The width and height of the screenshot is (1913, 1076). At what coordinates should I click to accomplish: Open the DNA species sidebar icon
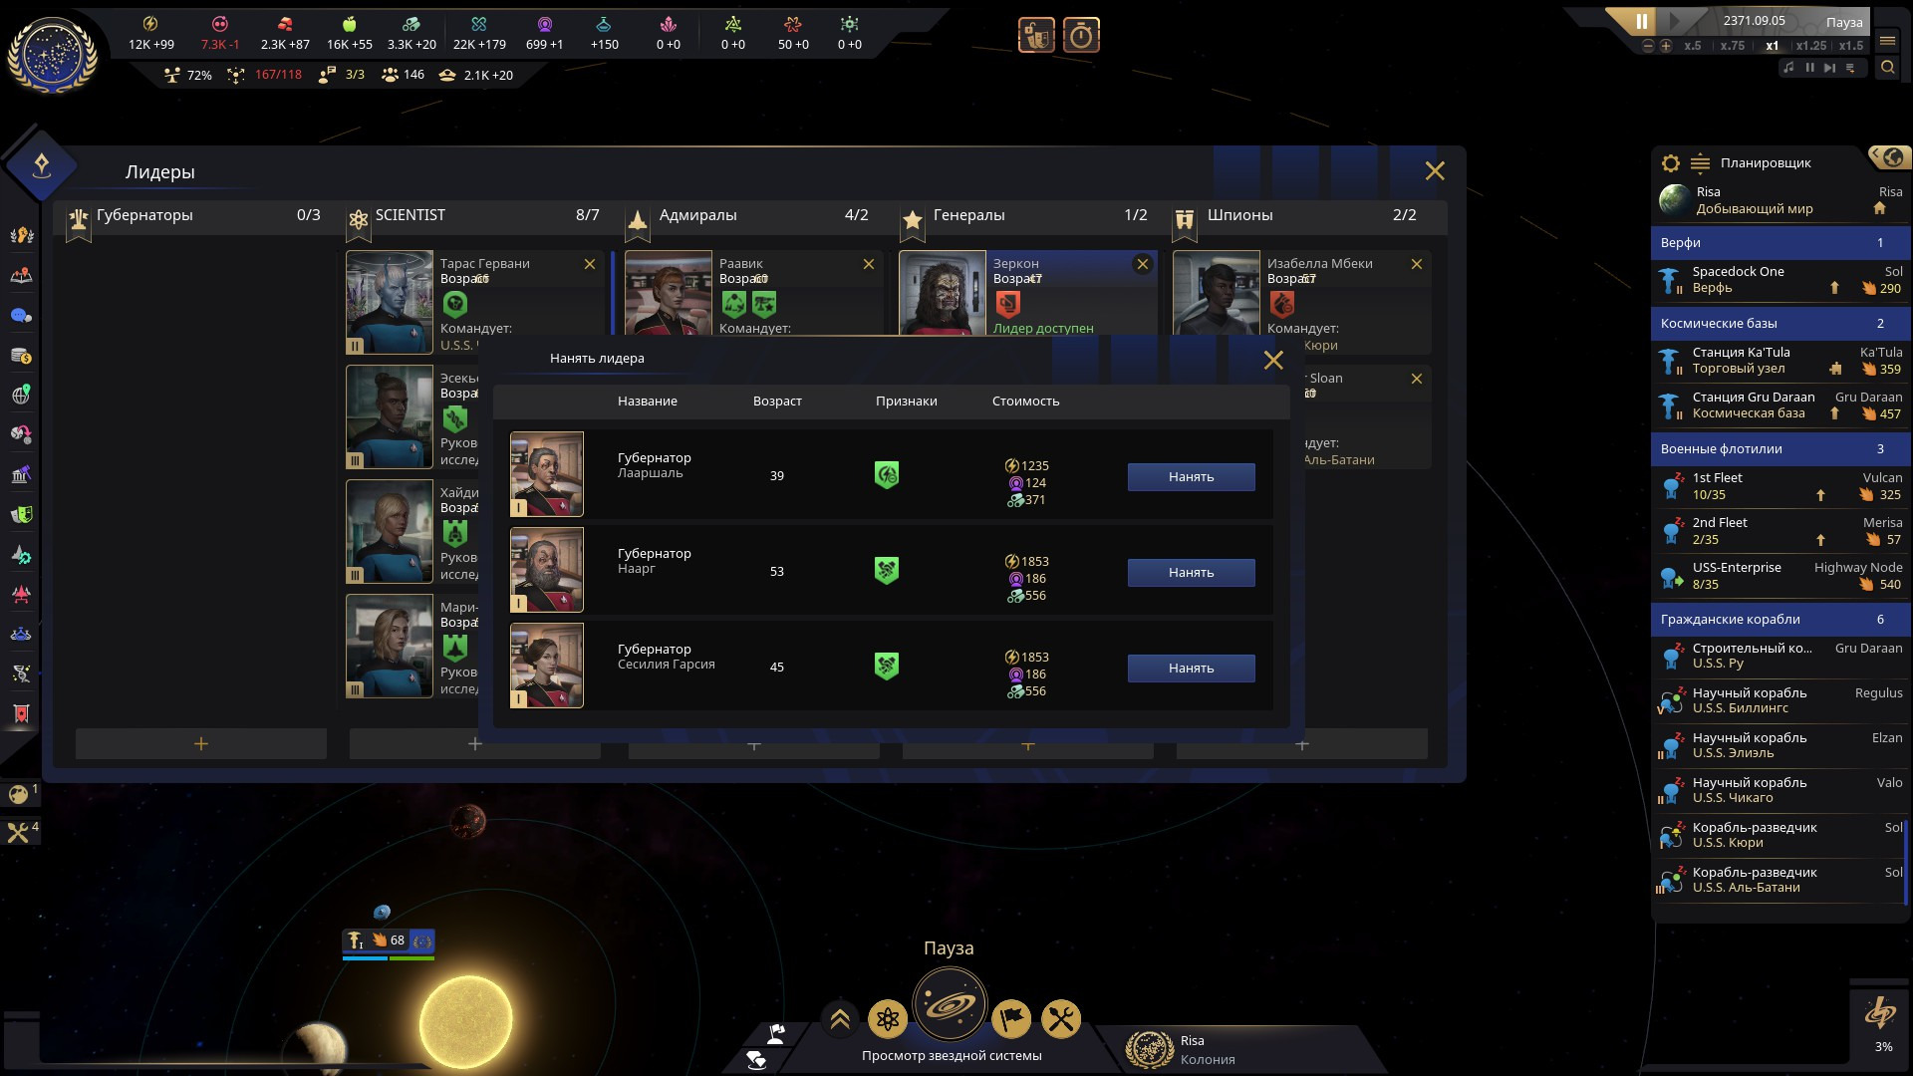pyautogui.click(x=21, y=673)
